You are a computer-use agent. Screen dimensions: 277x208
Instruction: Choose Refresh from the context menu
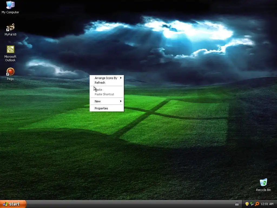tap(107, 83)
